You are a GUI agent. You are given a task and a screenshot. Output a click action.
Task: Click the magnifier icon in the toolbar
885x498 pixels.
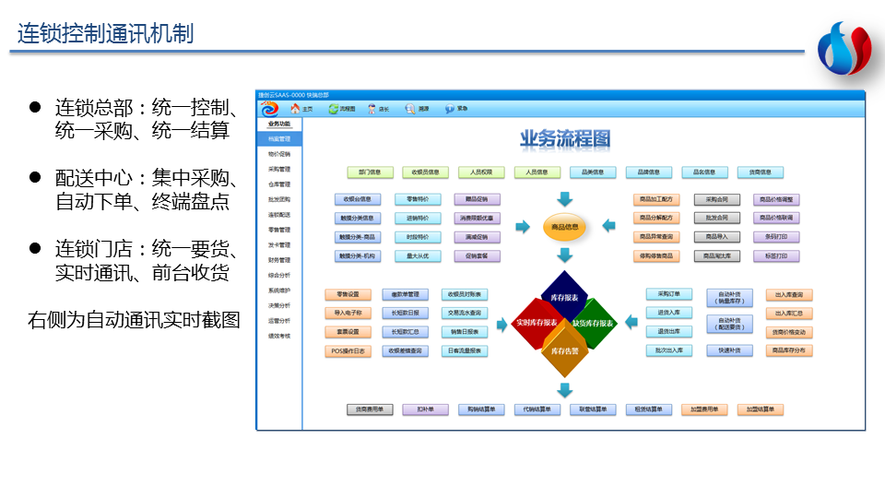(411, 109)
